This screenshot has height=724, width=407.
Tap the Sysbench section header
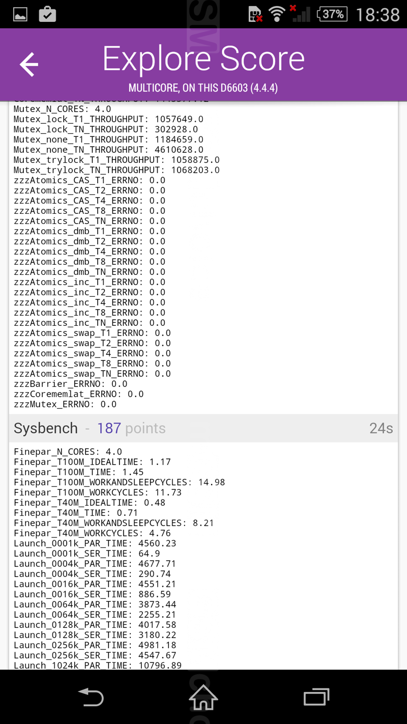pyautogui.click(x=46, y=428)
